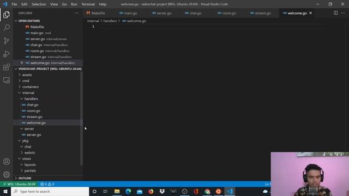Open Microsoft Office from taskbar

pyautogui.click(x=196, y=191)
